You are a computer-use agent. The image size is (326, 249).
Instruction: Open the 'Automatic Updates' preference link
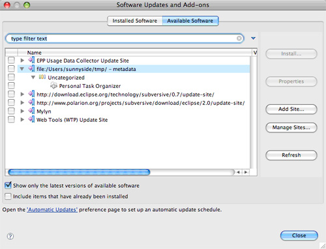[52, 210]
